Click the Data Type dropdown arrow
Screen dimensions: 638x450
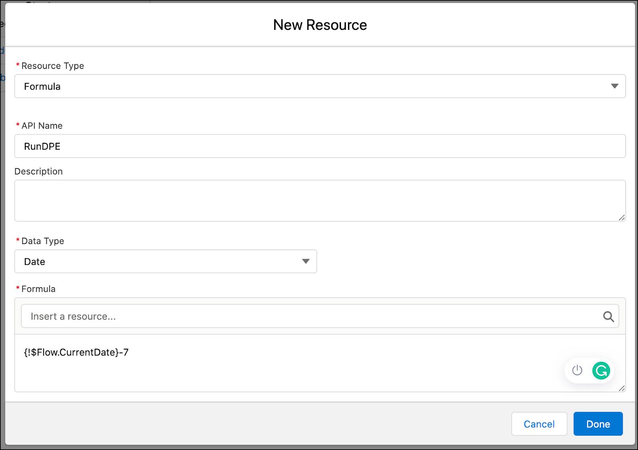[x=305, y=261]
